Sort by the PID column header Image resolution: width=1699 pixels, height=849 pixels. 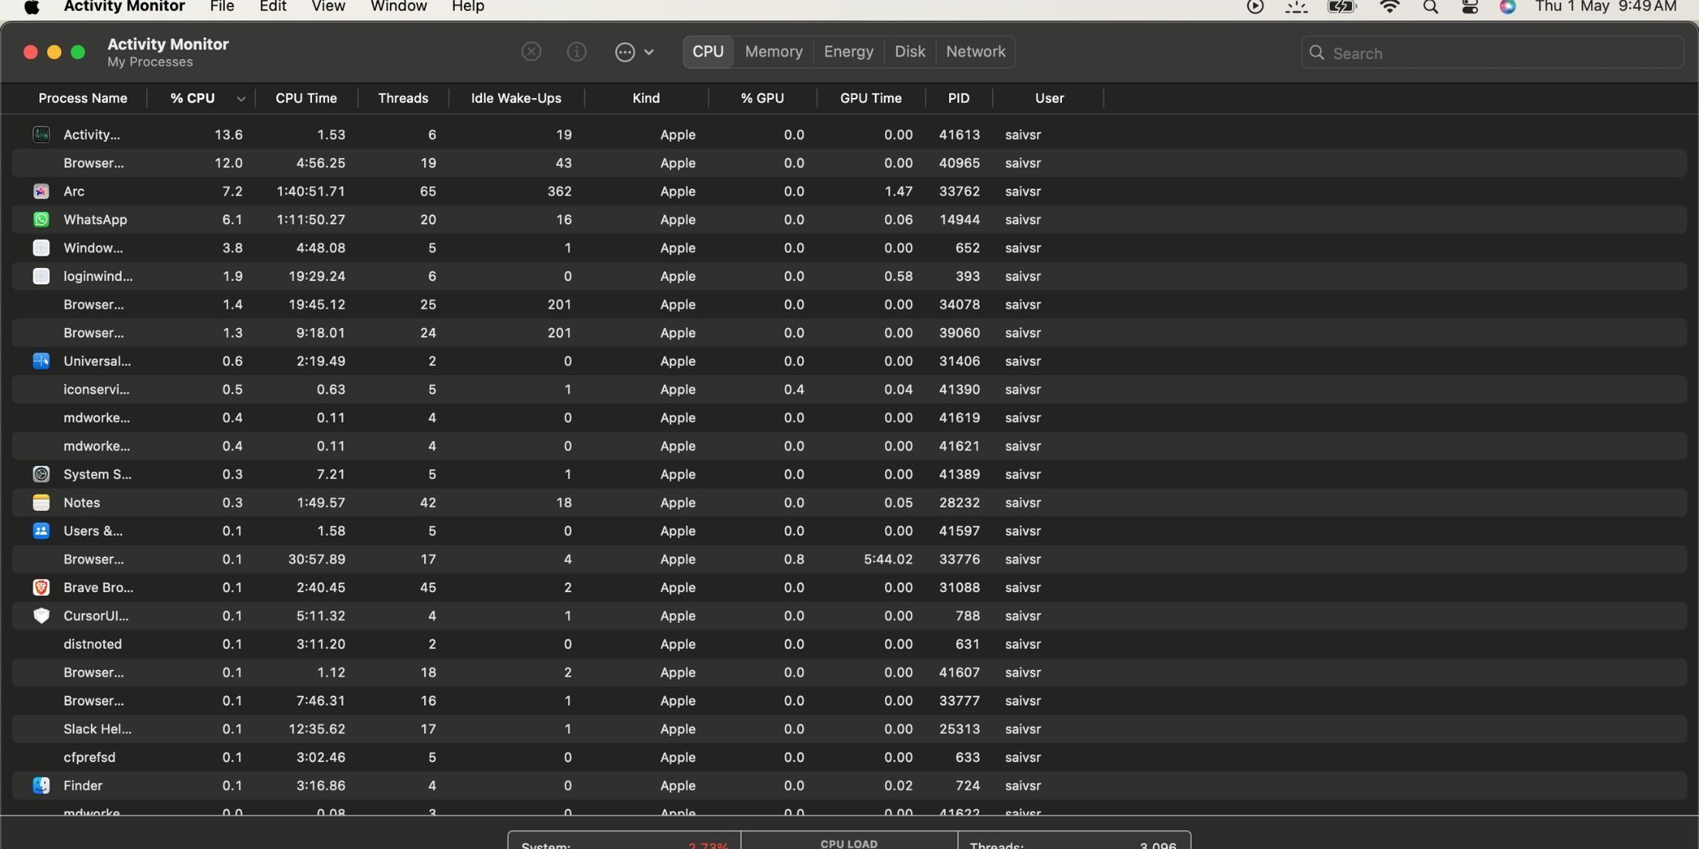tap(958, 98)
